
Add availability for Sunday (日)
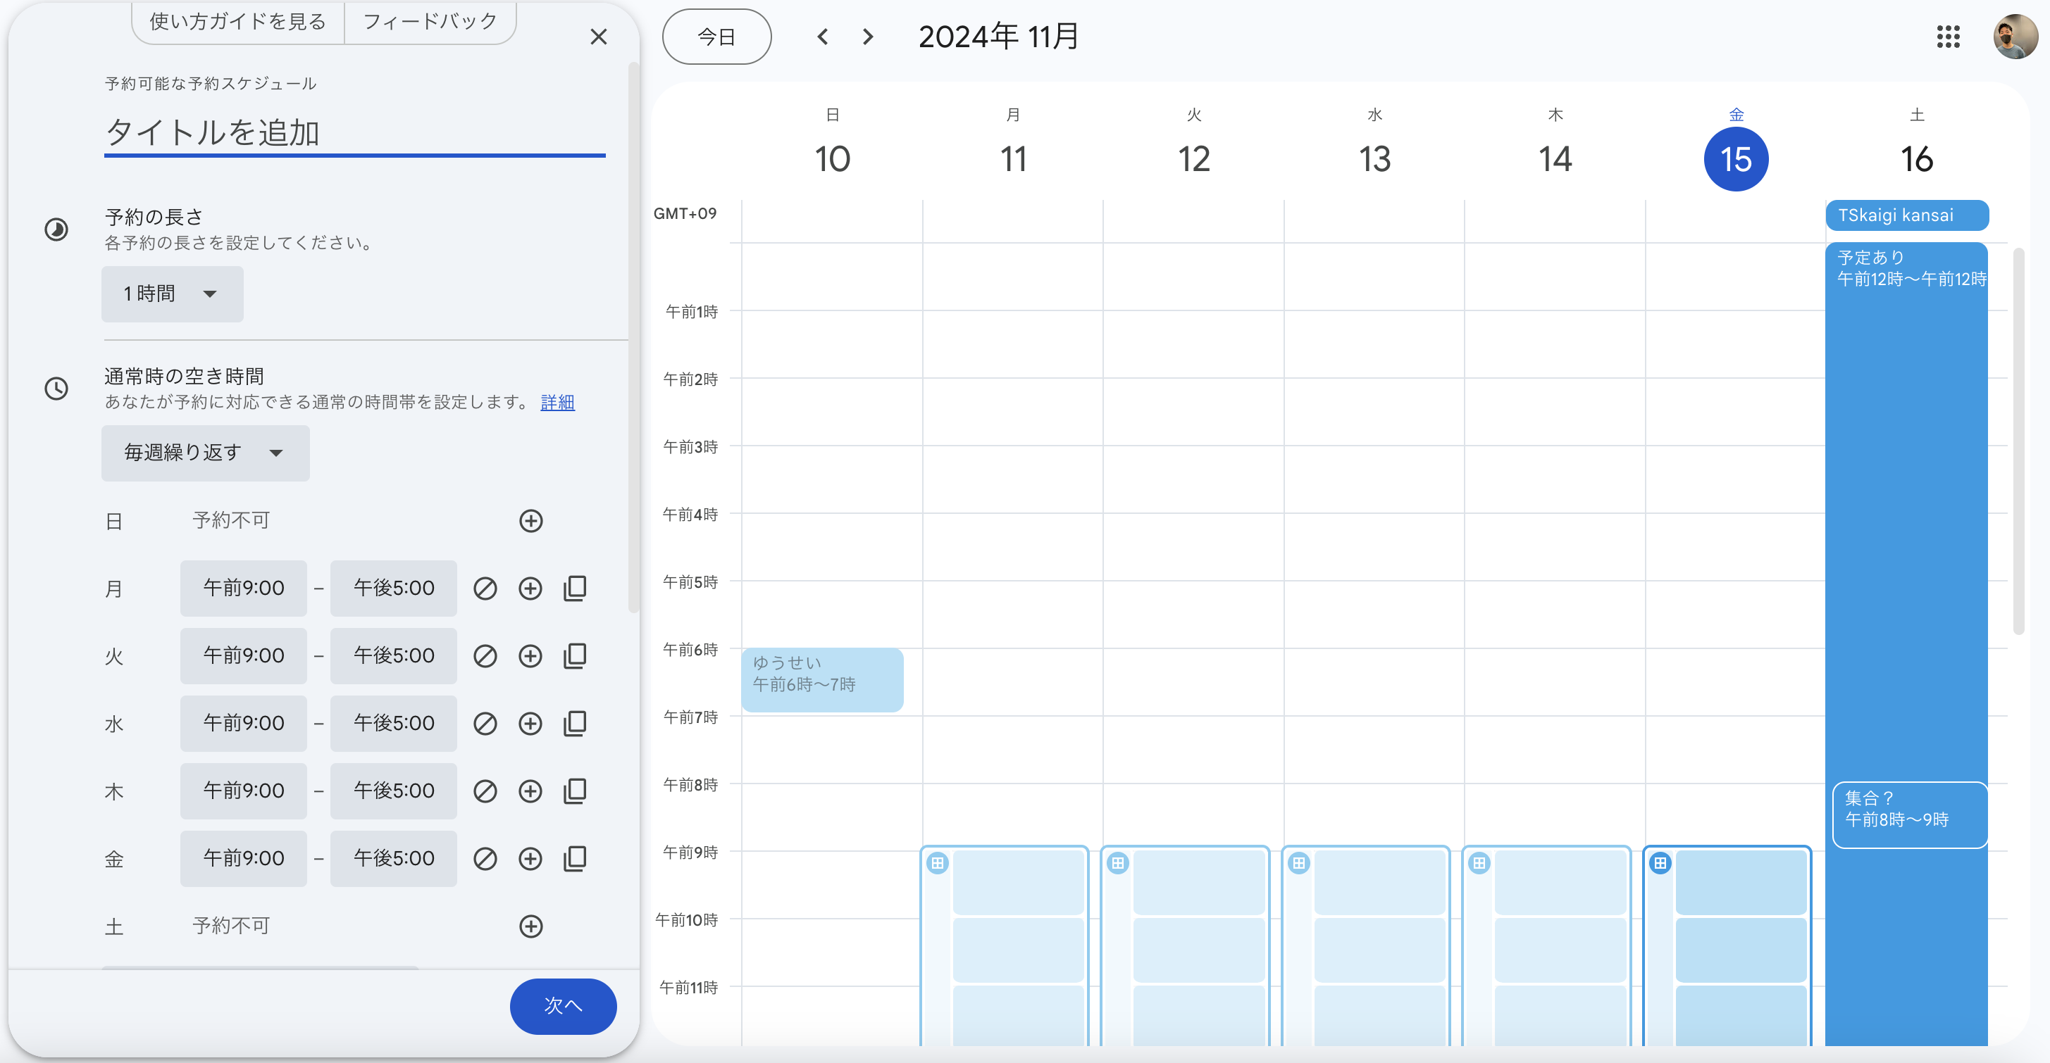(x=530, y=521)
